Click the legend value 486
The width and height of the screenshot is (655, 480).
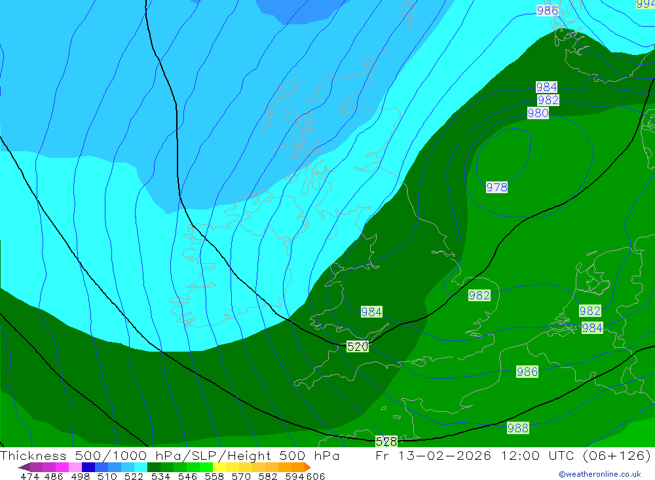54,477
